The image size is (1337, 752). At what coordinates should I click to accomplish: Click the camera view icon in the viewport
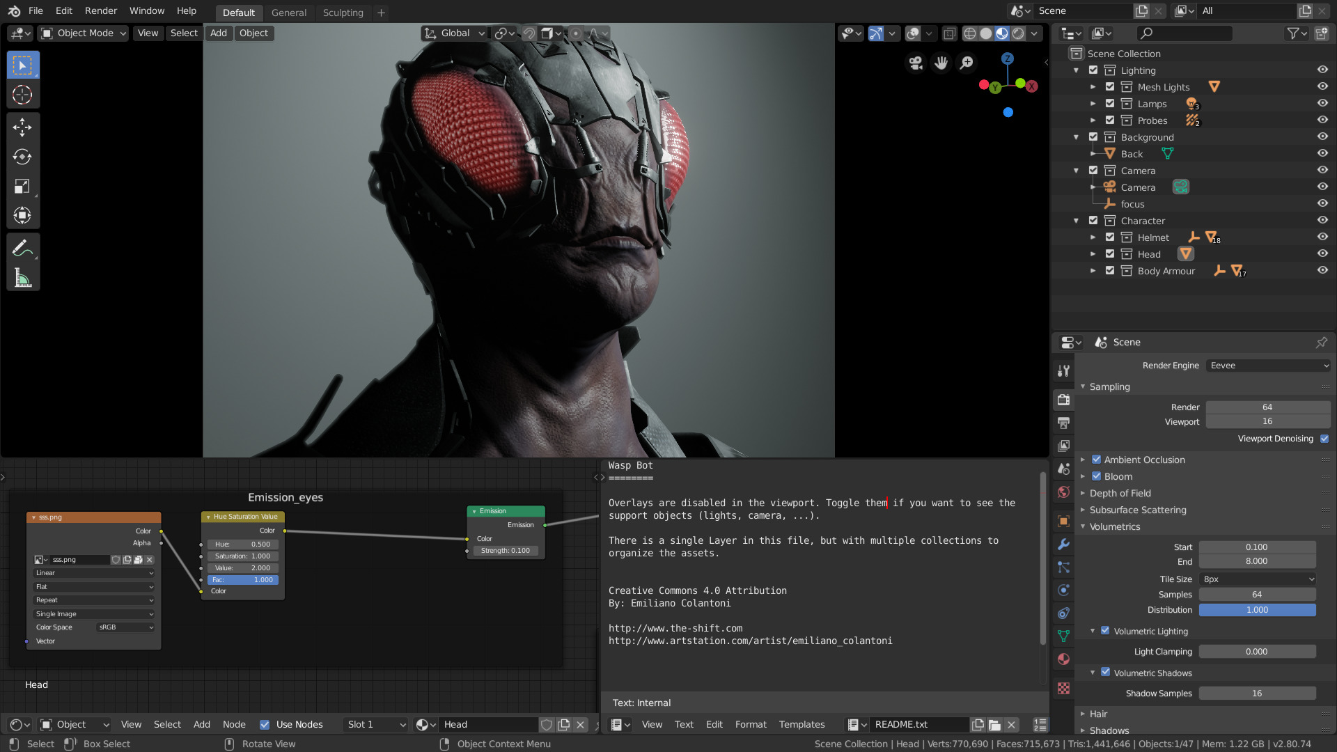pyautogui.click(x=916, y=63)
